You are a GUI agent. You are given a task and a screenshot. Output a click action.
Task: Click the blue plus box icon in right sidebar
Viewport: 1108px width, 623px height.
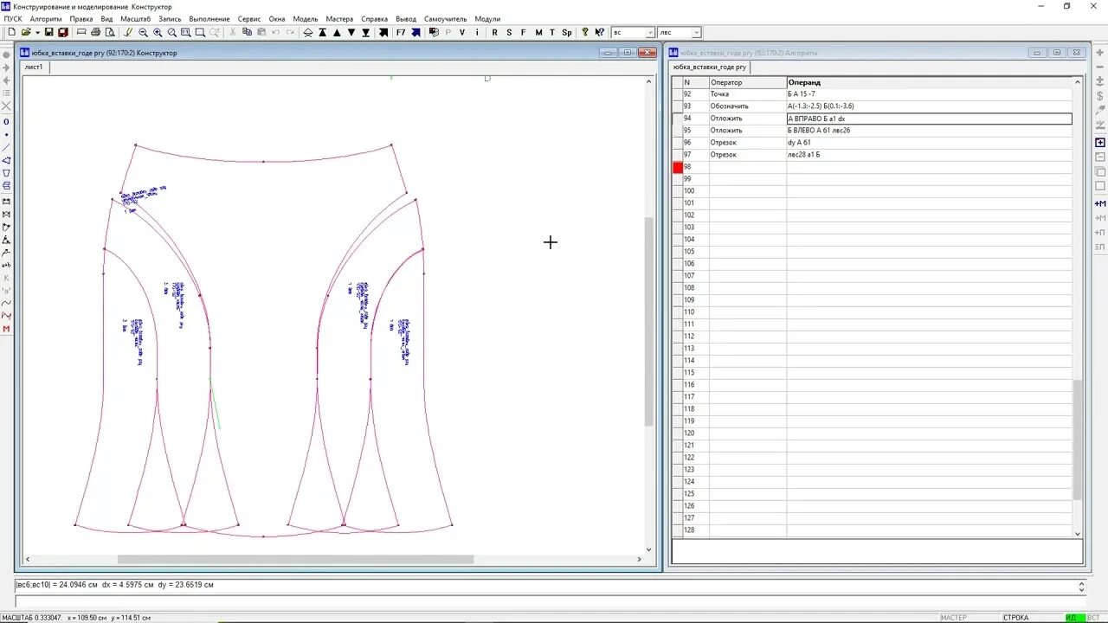pyautogui.click(x=1100, y=142)
